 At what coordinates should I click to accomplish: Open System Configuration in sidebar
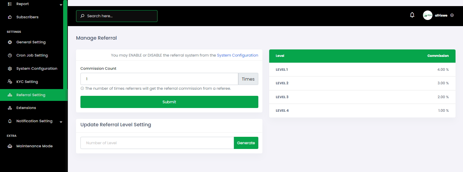click(37, 69)
